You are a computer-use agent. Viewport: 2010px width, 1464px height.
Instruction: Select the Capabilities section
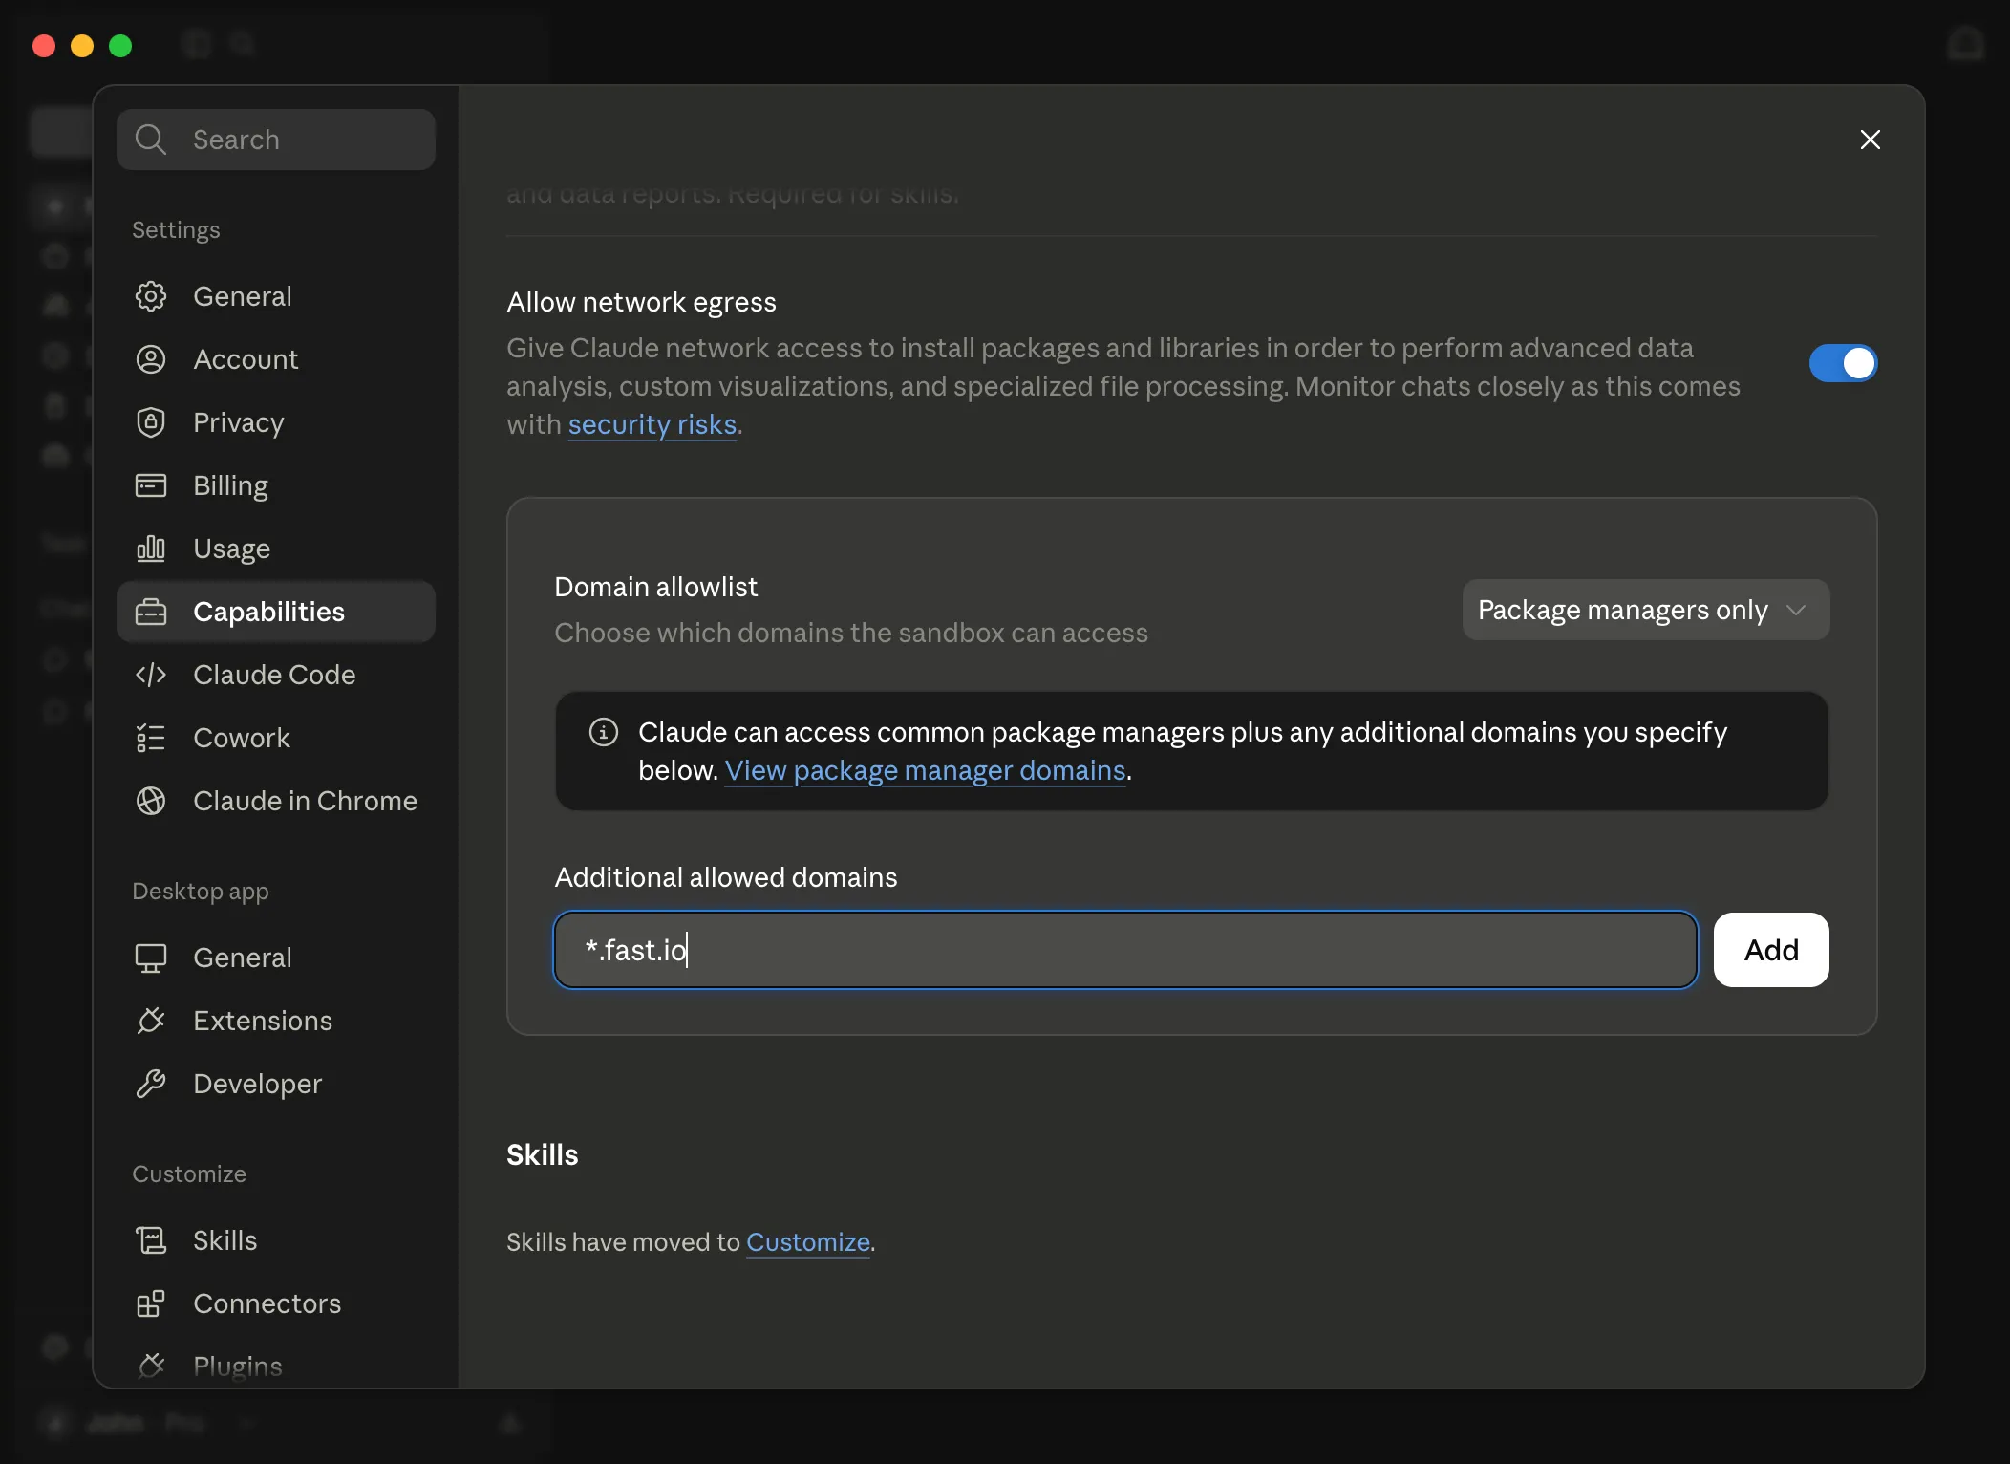276,612
